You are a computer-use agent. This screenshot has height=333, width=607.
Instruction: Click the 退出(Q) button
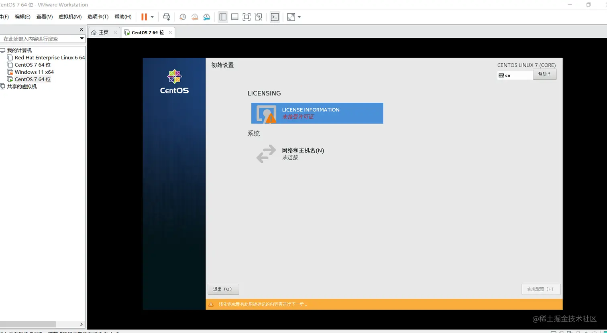[223, 289]
